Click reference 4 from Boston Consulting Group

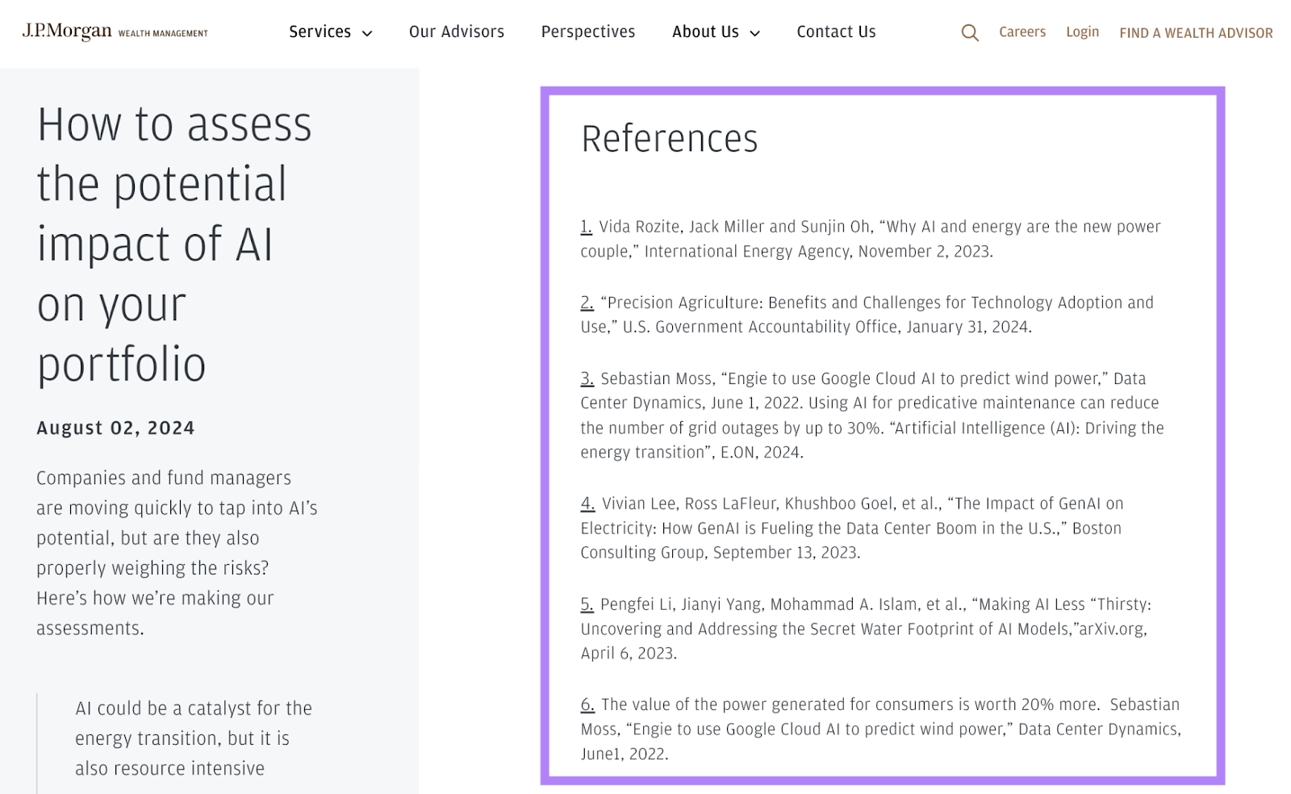pos(585,503)
